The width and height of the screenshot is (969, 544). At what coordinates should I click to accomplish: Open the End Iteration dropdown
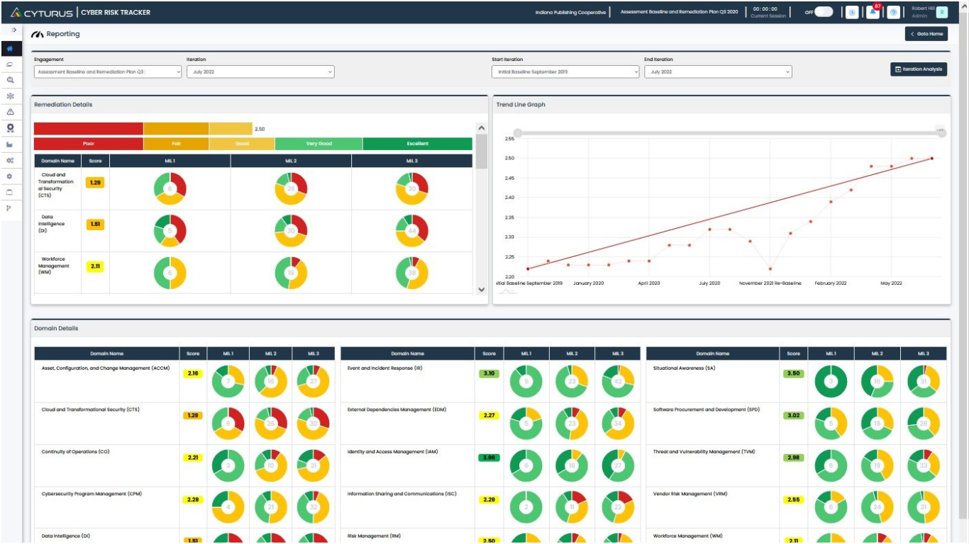(x=718, y=72)
